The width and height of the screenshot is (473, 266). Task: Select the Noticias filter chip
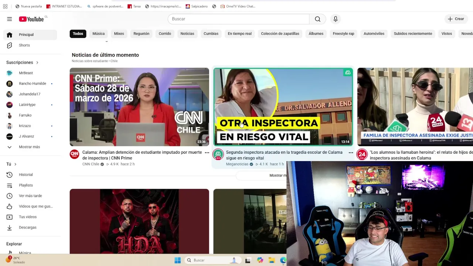tap(187, 34)
